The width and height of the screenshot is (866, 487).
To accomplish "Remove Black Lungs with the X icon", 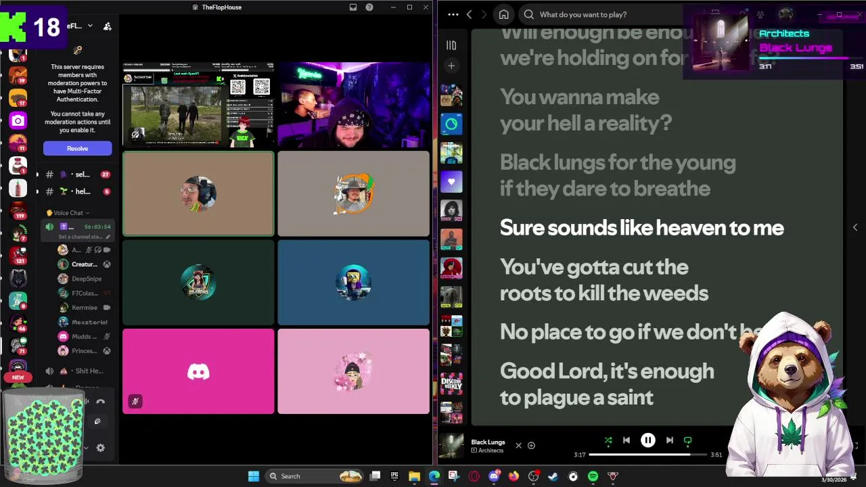I will coord(518,446).
